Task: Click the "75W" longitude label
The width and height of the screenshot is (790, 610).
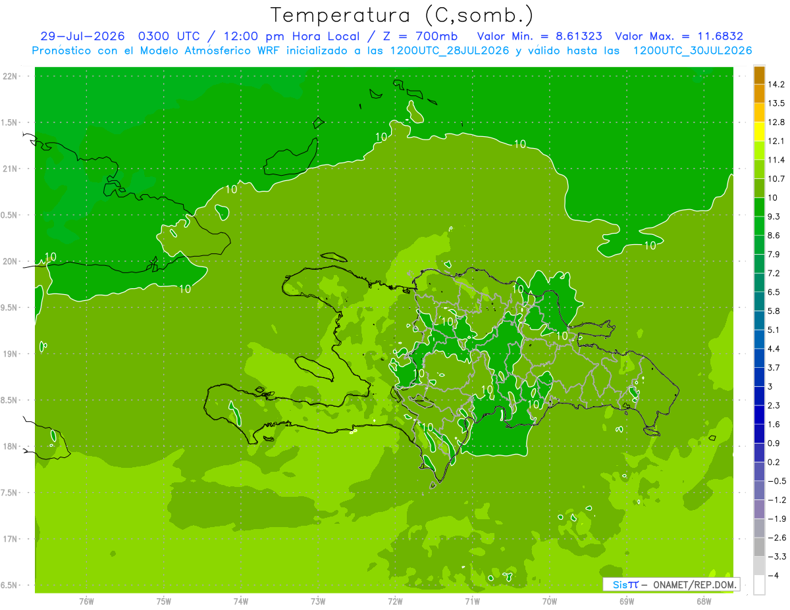Action: coord(164,601)
